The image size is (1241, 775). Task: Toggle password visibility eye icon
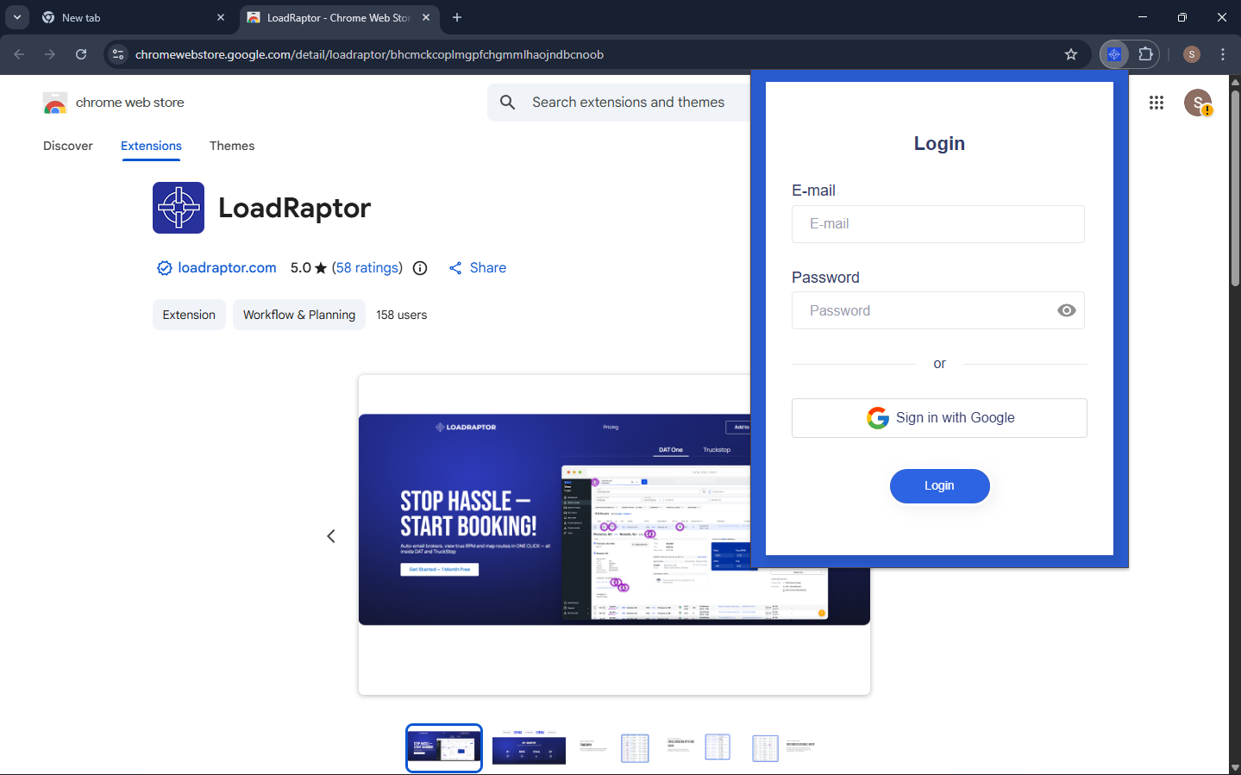coord(1067,310)
